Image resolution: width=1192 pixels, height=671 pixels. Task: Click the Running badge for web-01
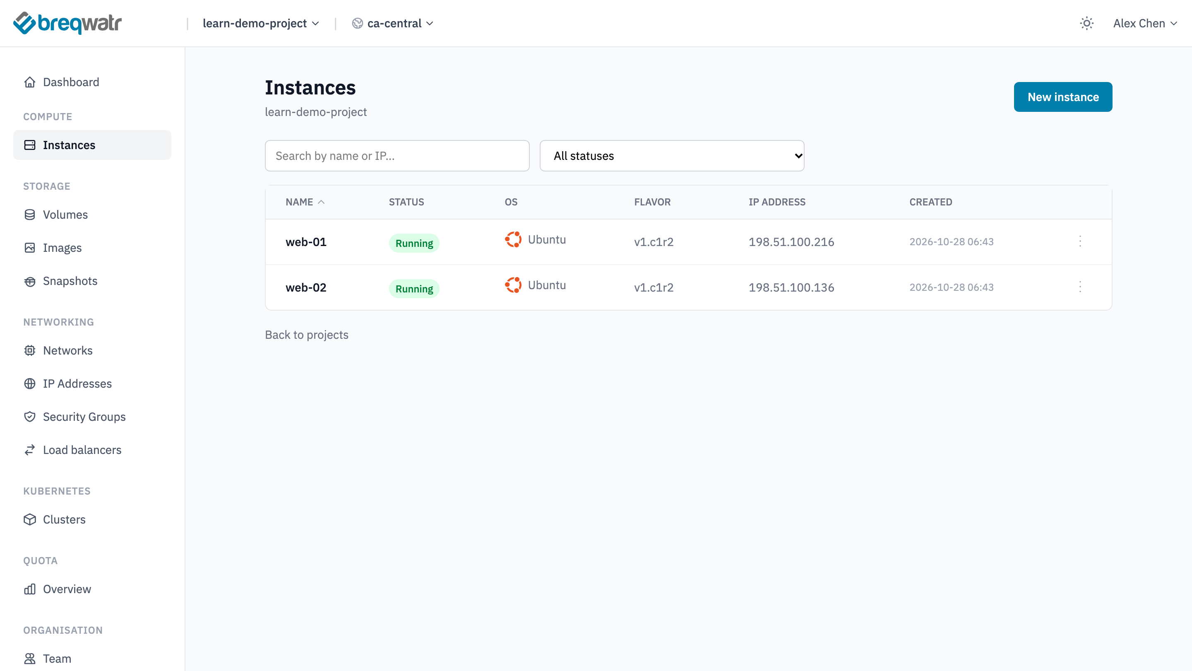pyautogui.click(x=414, y=243)
